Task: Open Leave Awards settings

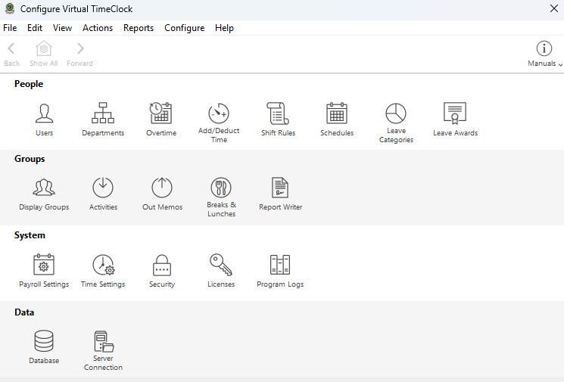Action: point(455,120)
